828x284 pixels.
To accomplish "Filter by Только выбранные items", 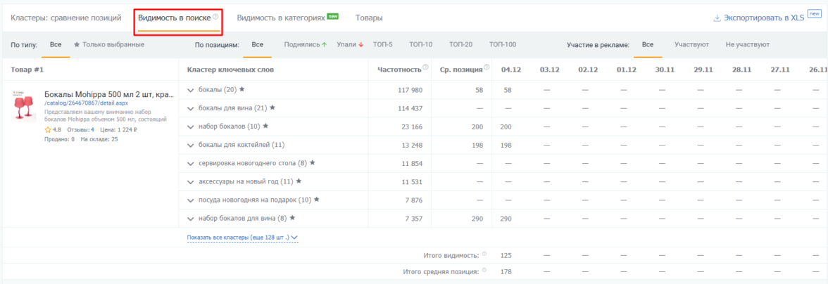I will pos(108,45).
